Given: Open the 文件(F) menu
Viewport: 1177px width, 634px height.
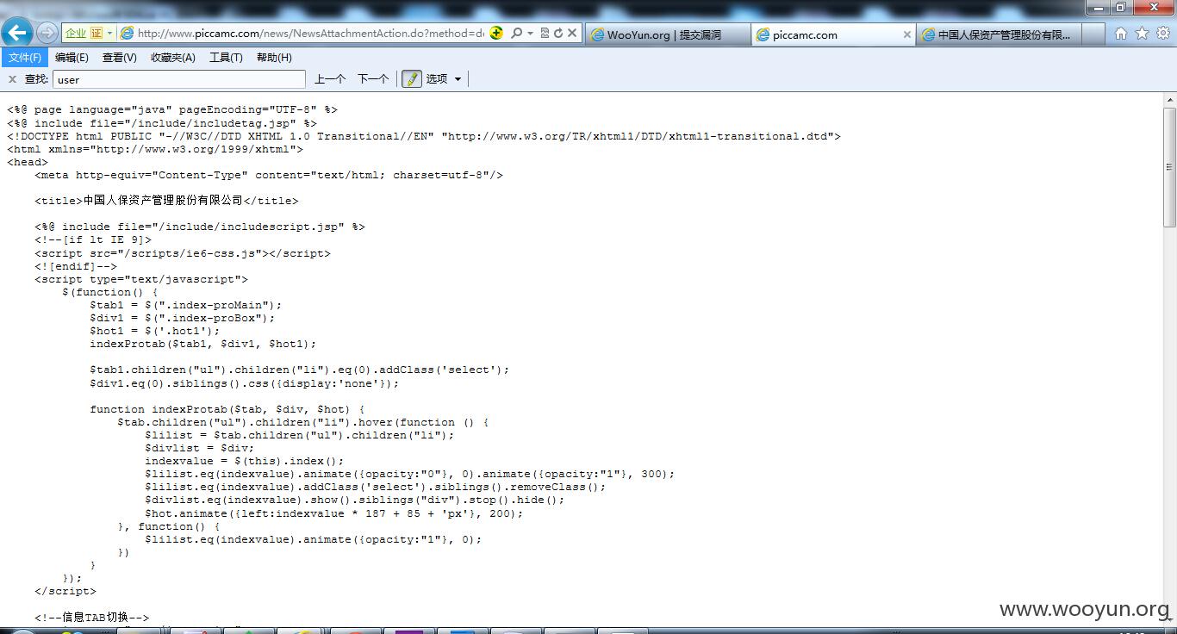Looking at the screenshot, I should (x=25, y=58).
